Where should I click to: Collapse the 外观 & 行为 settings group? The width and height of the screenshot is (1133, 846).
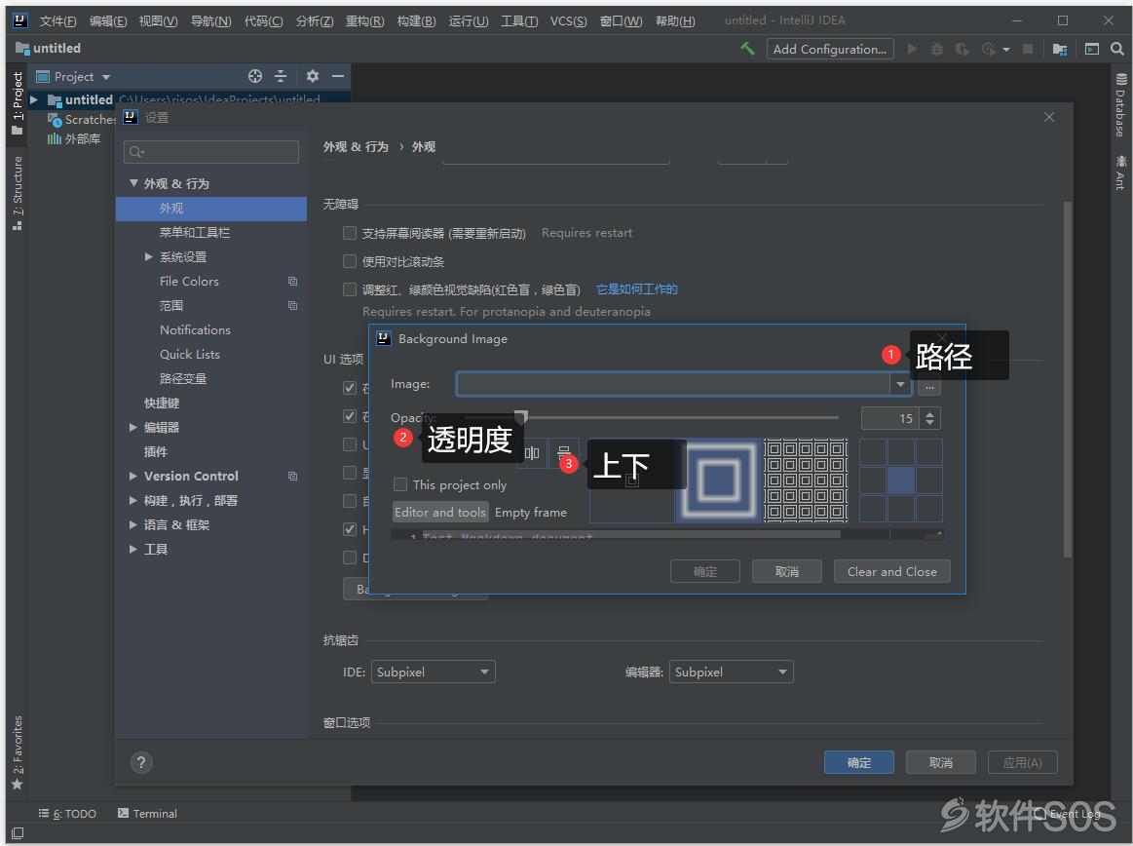point(133,183)
